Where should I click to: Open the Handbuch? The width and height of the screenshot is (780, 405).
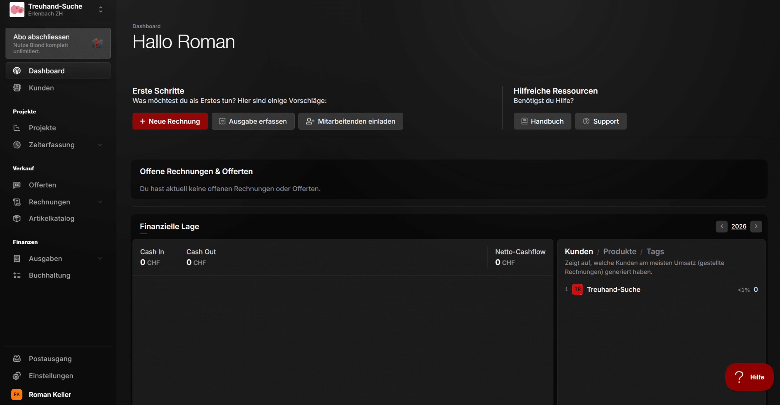click(542, 121)
